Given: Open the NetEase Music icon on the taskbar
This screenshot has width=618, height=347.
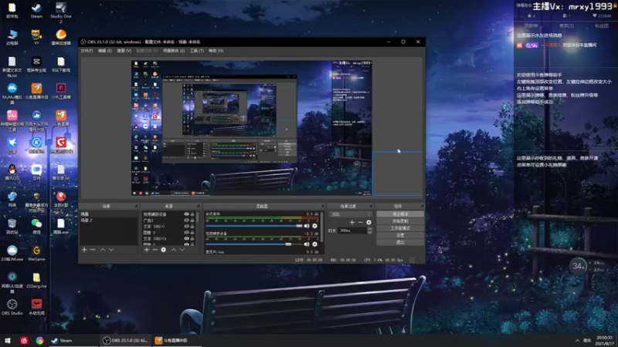Looking at the screenshot, I should 24,340.
